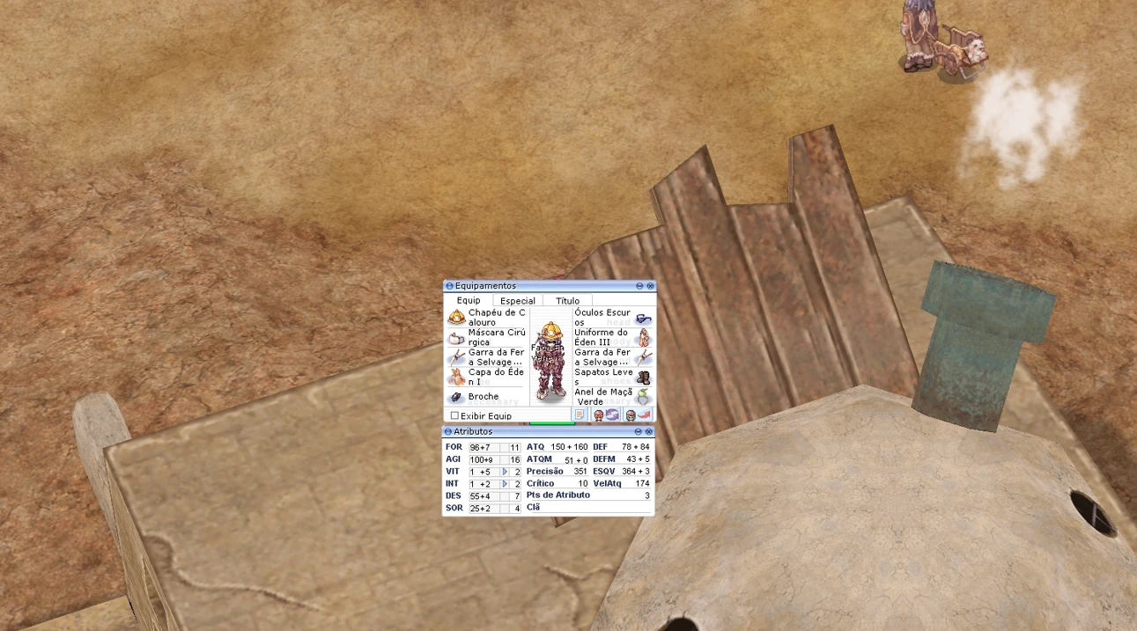The height and width of the screenshot is (631, 1137).
Task: Enable the Exibir Equip checkbox
Action: 454,415
